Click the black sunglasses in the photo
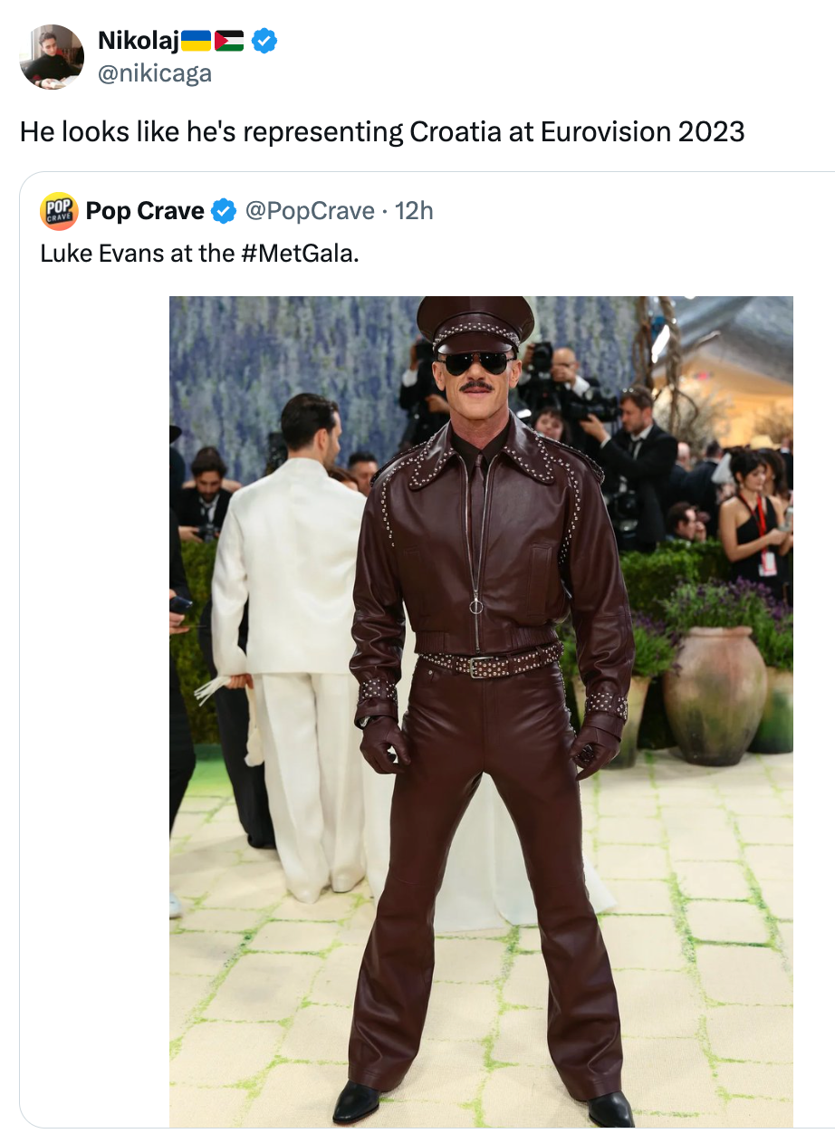The width and height of the screenshot is (835, 1143). click(476, 363)
